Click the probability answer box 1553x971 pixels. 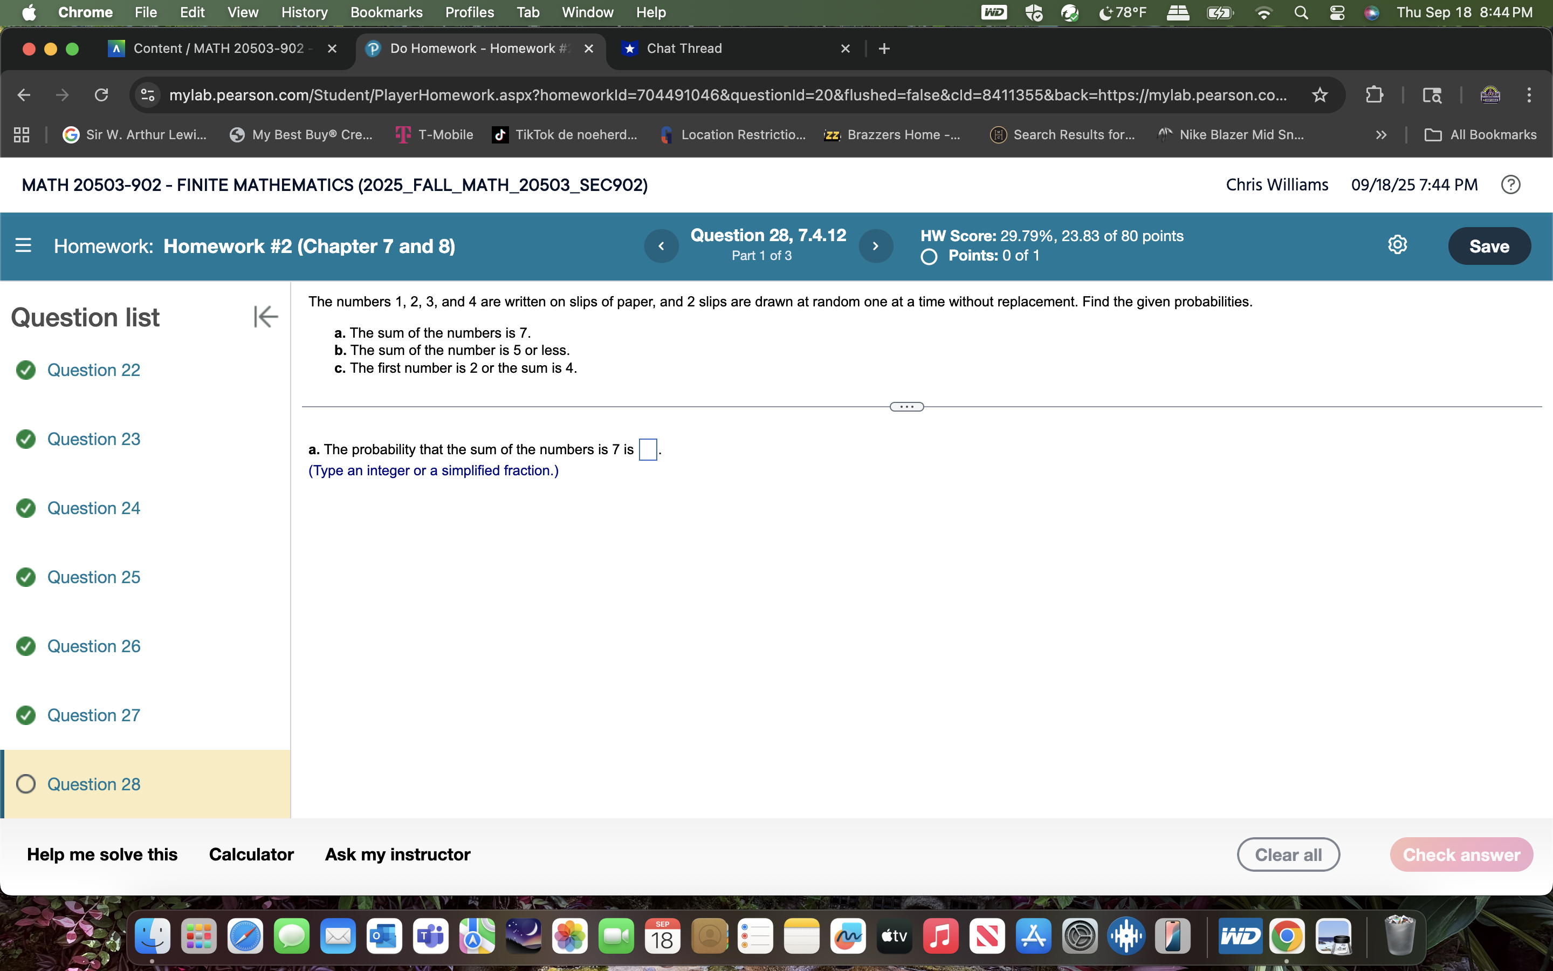click(648, 449)
